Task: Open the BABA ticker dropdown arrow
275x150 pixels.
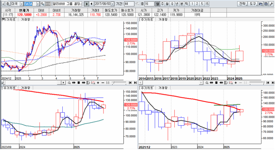Action: click(x=38, y=4)
